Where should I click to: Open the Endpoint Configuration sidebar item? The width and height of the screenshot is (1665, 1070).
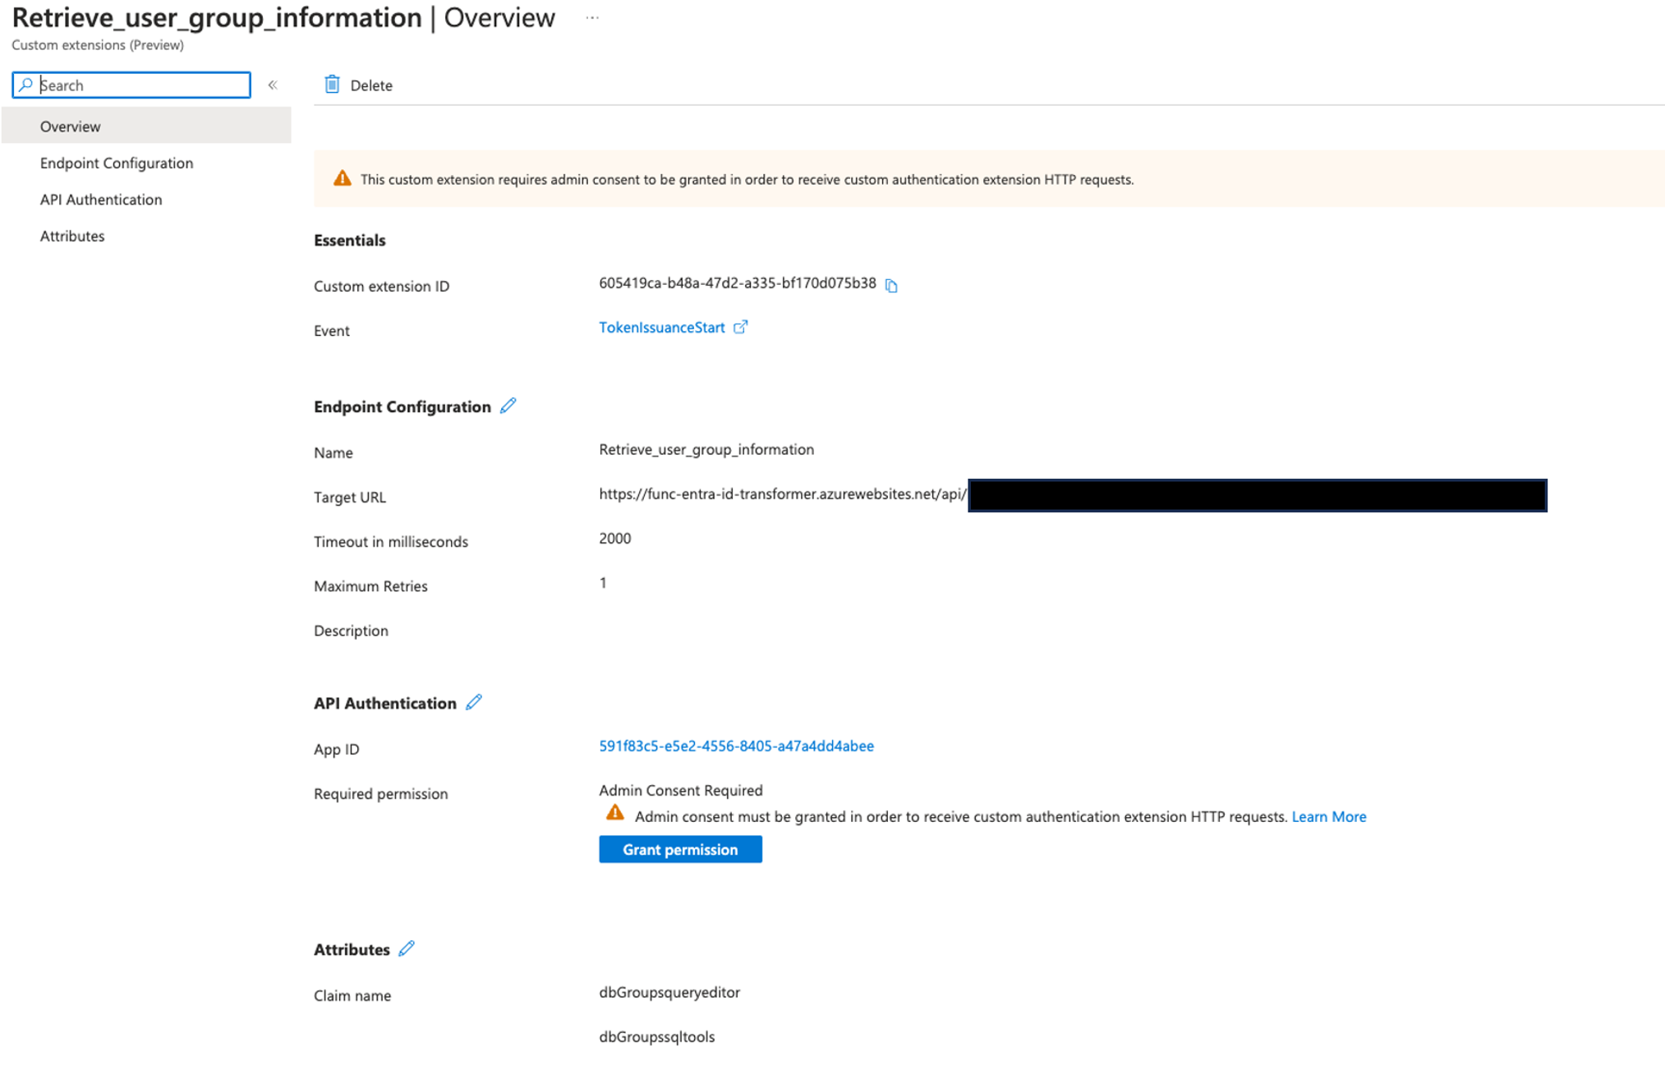click(117, 163)
